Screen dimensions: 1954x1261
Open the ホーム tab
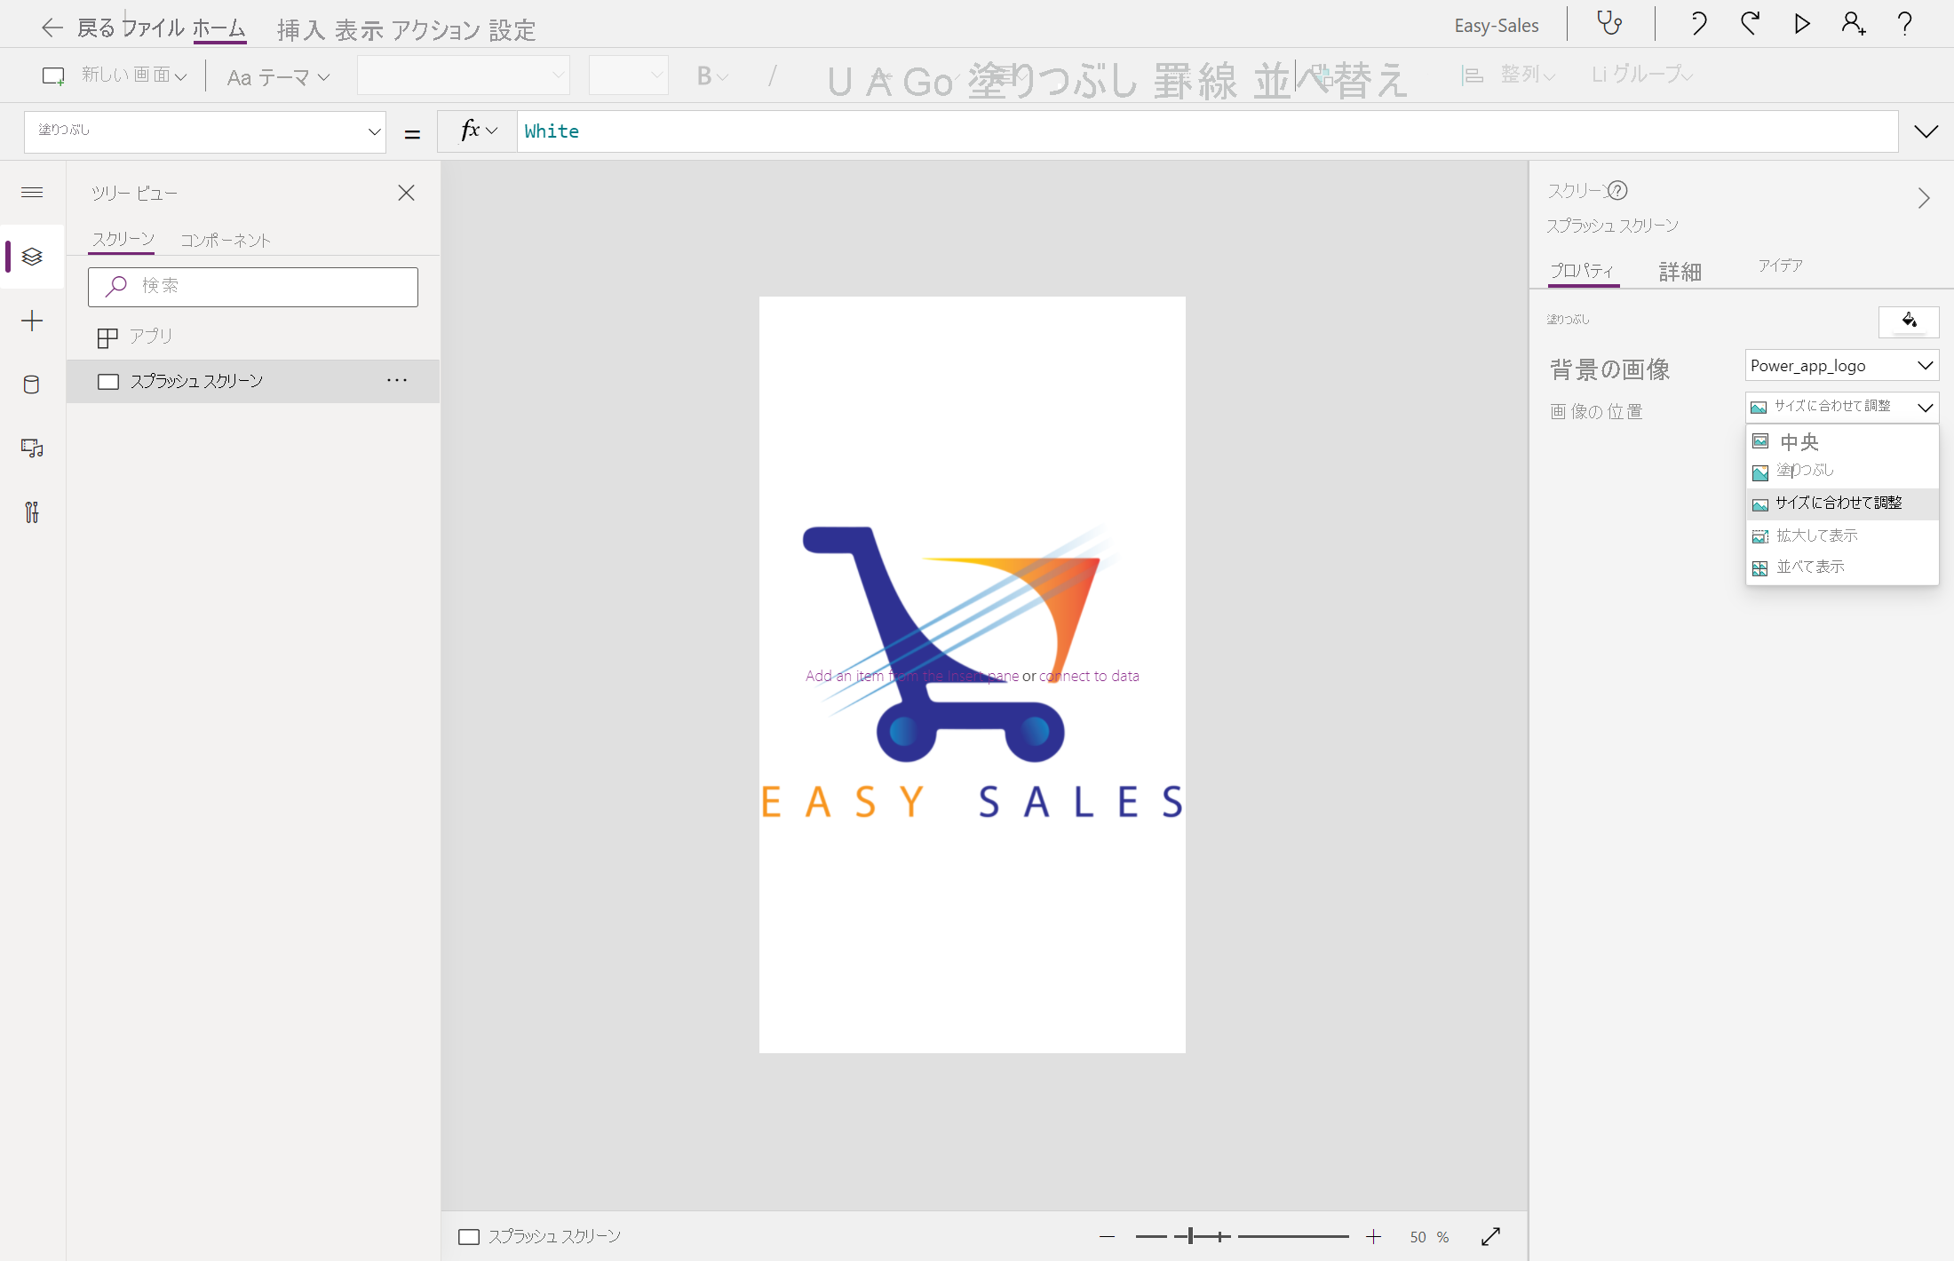(219, 28)
